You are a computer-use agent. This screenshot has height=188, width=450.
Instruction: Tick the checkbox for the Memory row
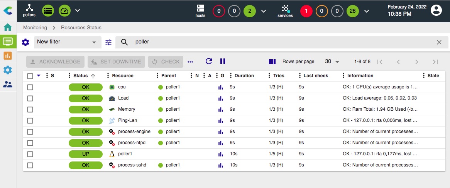[30, 110]
